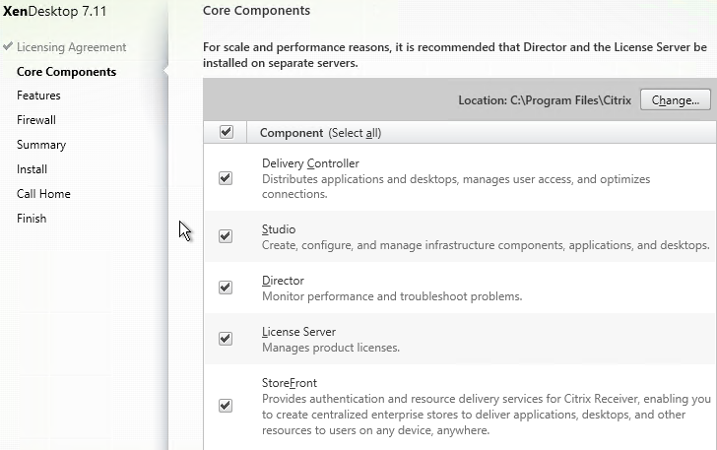Click the StoreFront component title
717x450 pixels.
click(289, 383)
